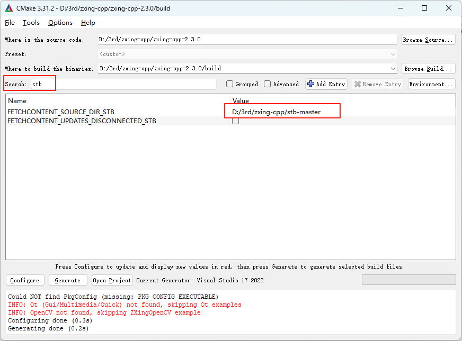The image size is (462, 341).
Task: Click the Value column header
Action: tap(241, 101)
